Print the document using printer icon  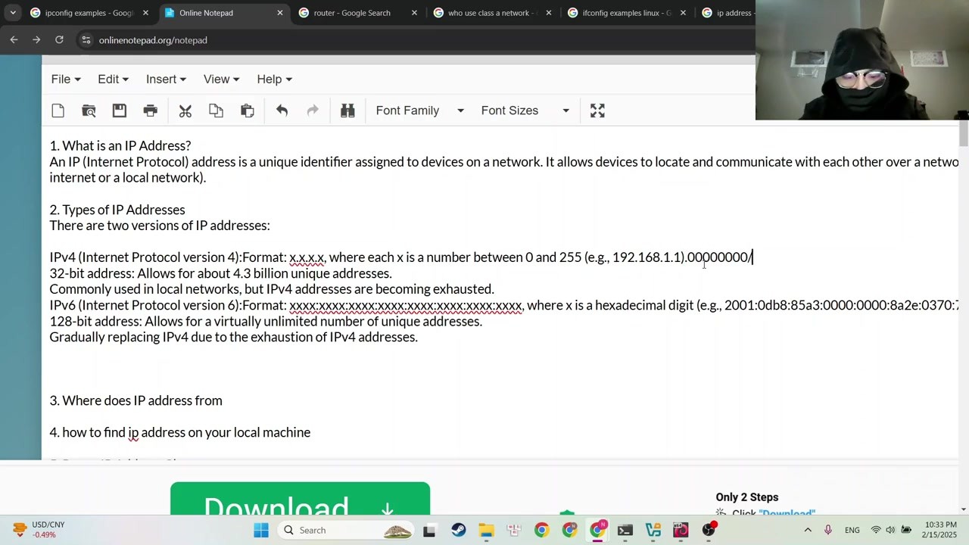click(150, 111)
